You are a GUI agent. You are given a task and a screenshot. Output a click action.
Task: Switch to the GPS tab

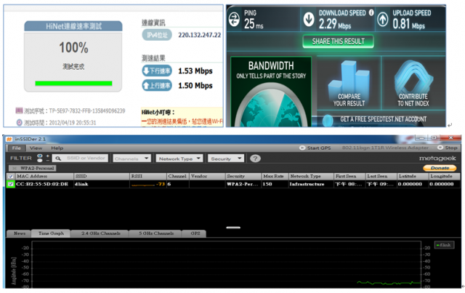[195, 233]
